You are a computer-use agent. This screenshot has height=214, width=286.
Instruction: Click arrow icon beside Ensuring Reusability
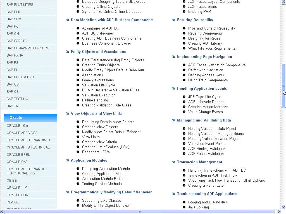pyautogui.click(x=174, y=20)
